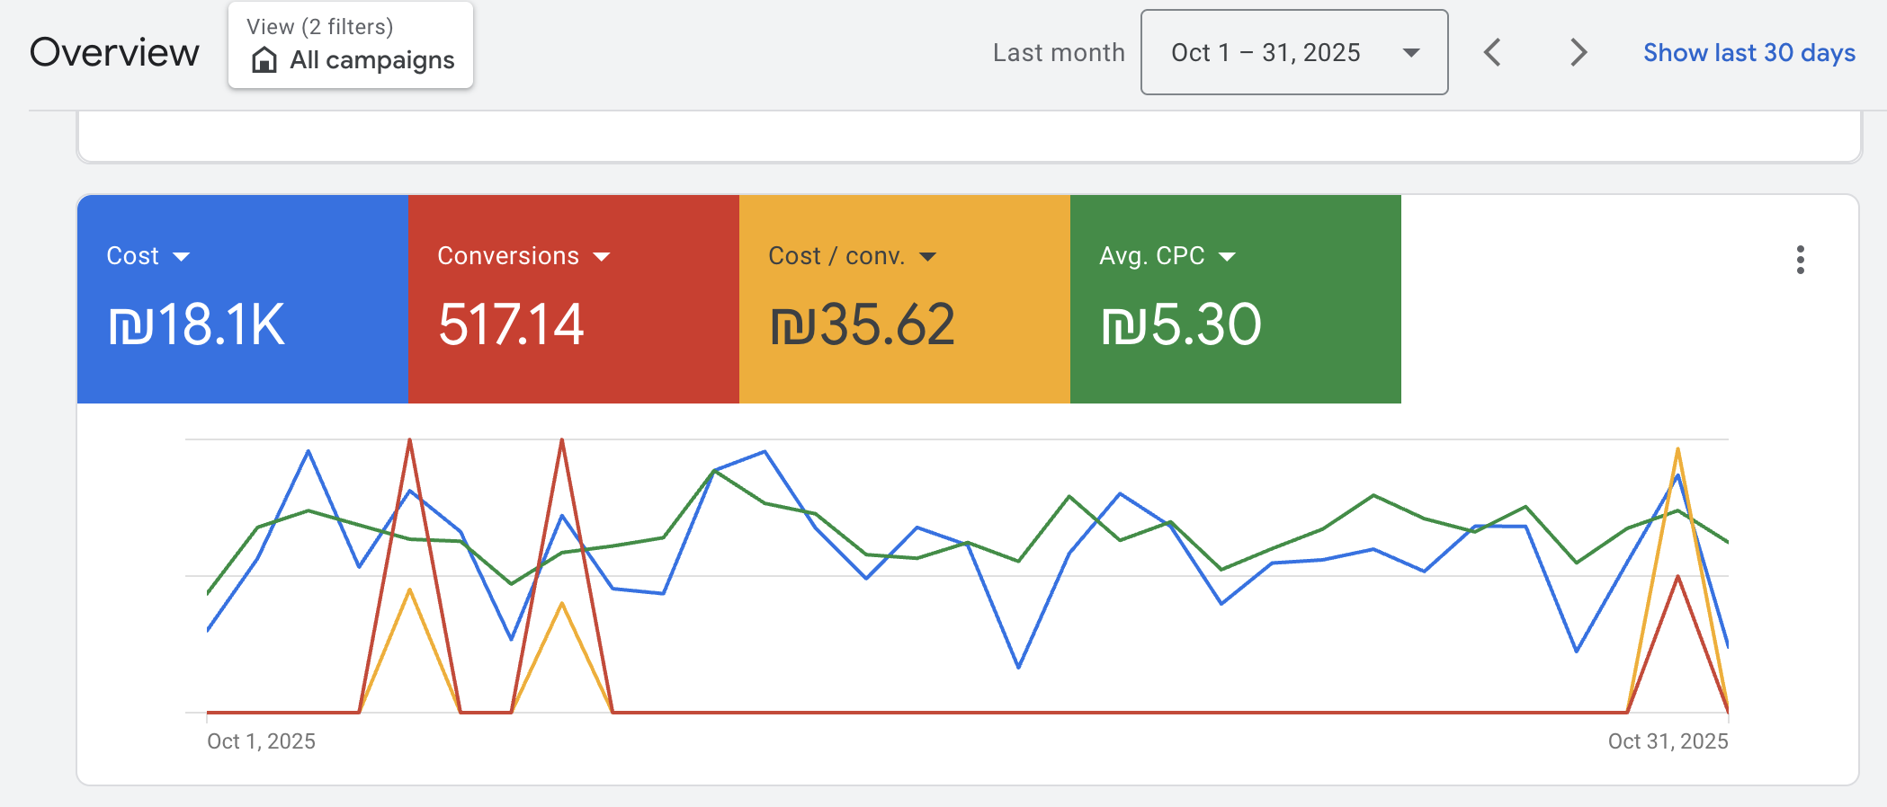
Task: Expand the Avg. CPC metric dropdown arrow
Action: point(1227,257)
